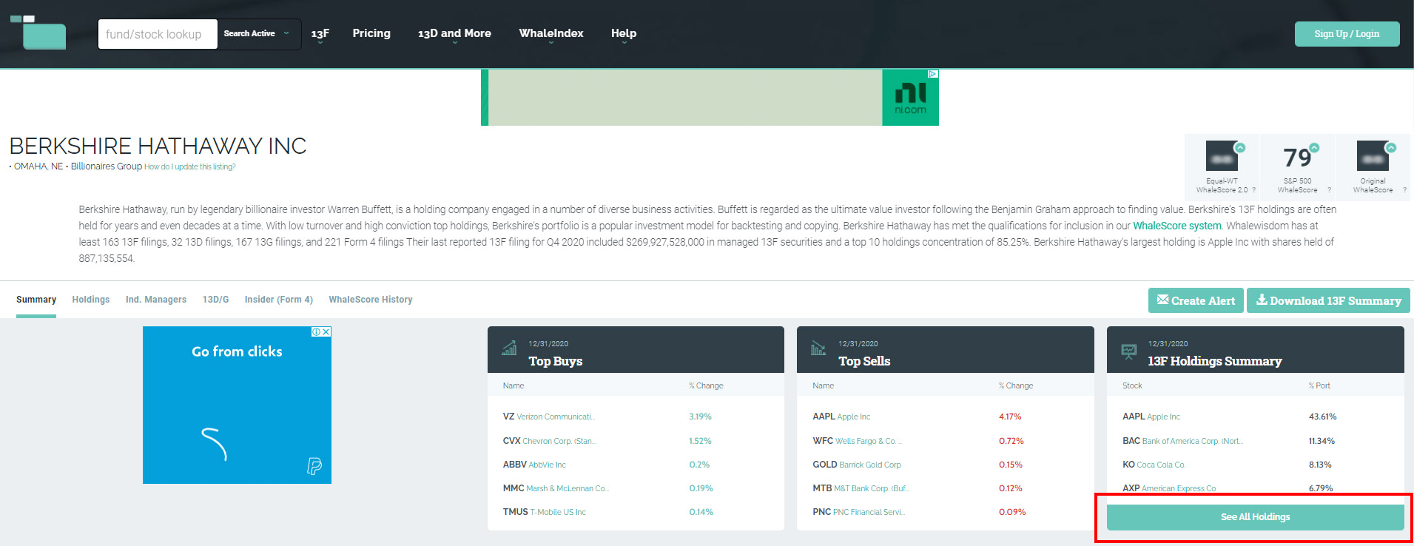Click the % Port column header
The width and height of the screenshot is (1414, 546).
click(x=1319, y=385)
